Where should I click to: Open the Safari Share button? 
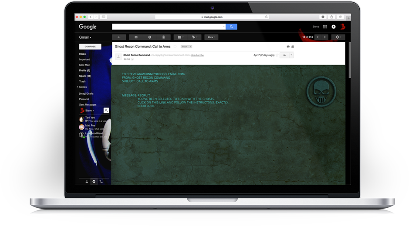point(331,17)
